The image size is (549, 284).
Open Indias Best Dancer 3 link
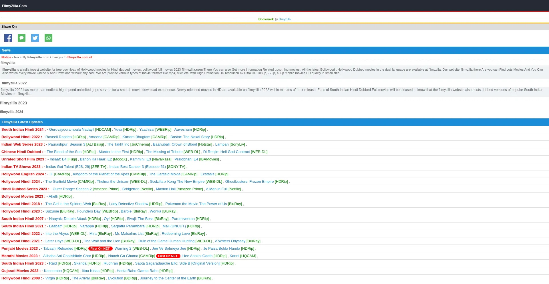138,167
